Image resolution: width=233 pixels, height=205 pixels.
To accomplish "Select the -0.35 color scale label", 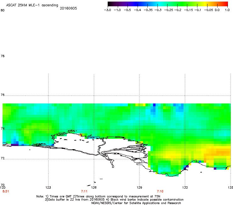I will point(148,10).
